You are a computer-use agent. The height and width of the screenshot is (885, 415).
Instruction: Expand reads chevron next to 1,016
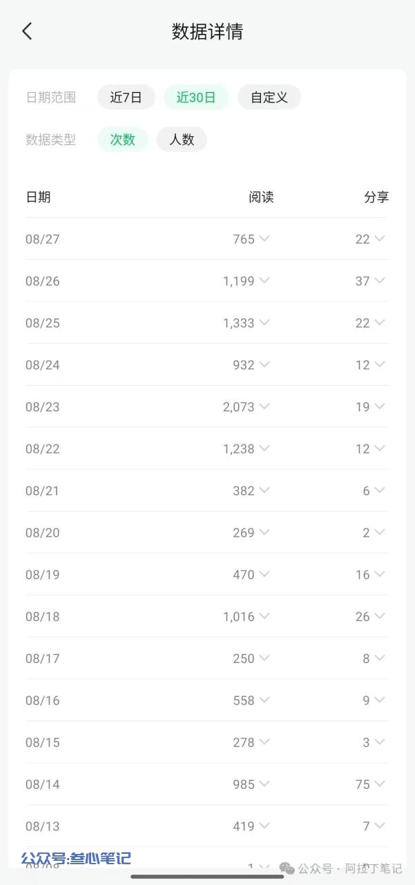click(x=264, y=616)
